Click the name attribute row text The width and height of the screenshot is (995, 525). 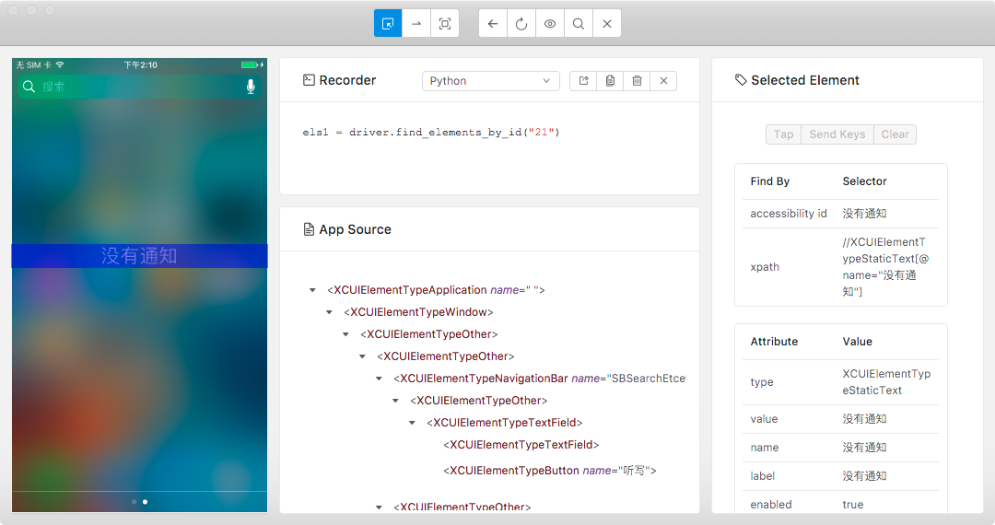(x=864, y=448)
